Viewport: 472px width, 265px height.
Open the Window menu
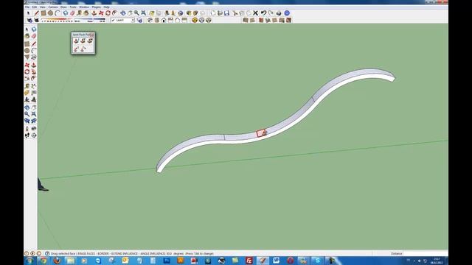84,7
